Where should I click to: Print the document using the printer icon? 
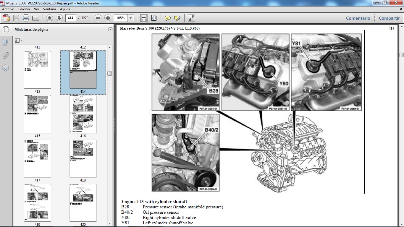(x=26, y=18)
